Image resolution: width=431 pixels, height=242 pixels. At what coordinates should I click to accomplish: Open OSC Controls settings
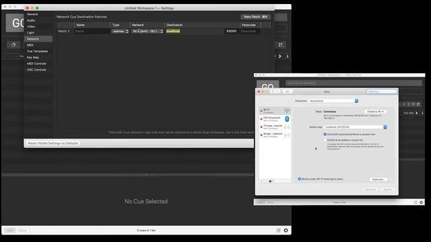coord(36,70)
